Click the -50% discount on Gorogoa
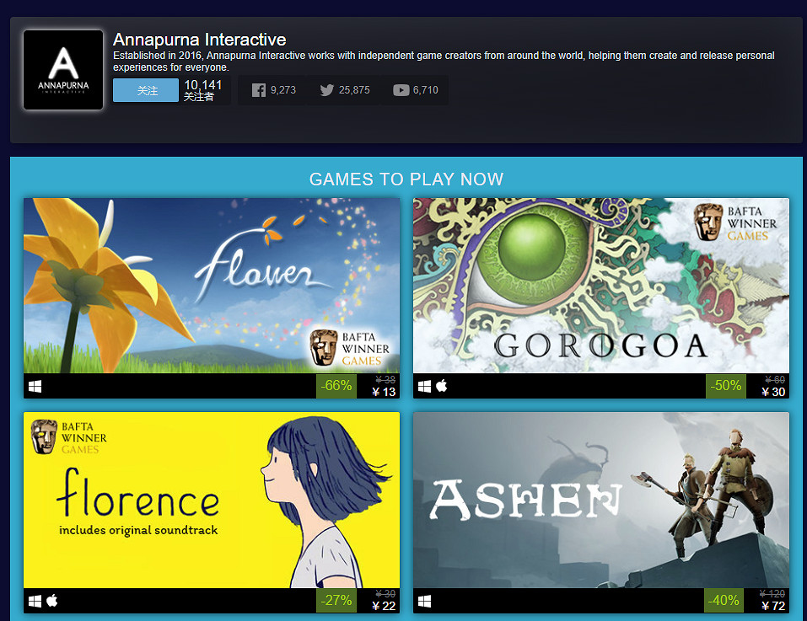The height and width of the screenshot is (621, 807). (726, 386)
